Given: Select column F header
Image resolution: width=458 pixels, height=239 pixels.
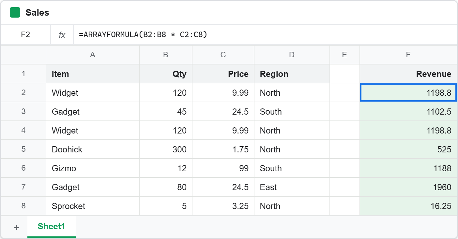Looking at the screenshot, I should click(x=408, y=55).
